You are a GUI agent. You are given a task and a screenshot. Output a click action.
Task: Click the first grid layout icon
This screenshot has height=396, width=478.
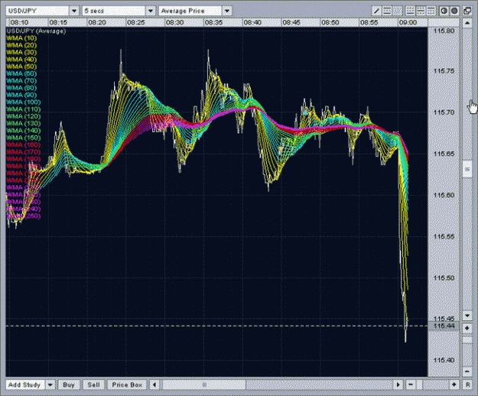[x=411, y=11]
